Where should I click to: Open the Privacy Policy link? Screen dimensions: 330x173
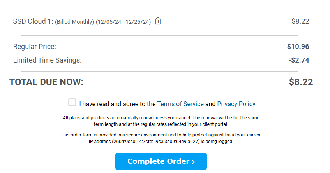click(236, 104)
